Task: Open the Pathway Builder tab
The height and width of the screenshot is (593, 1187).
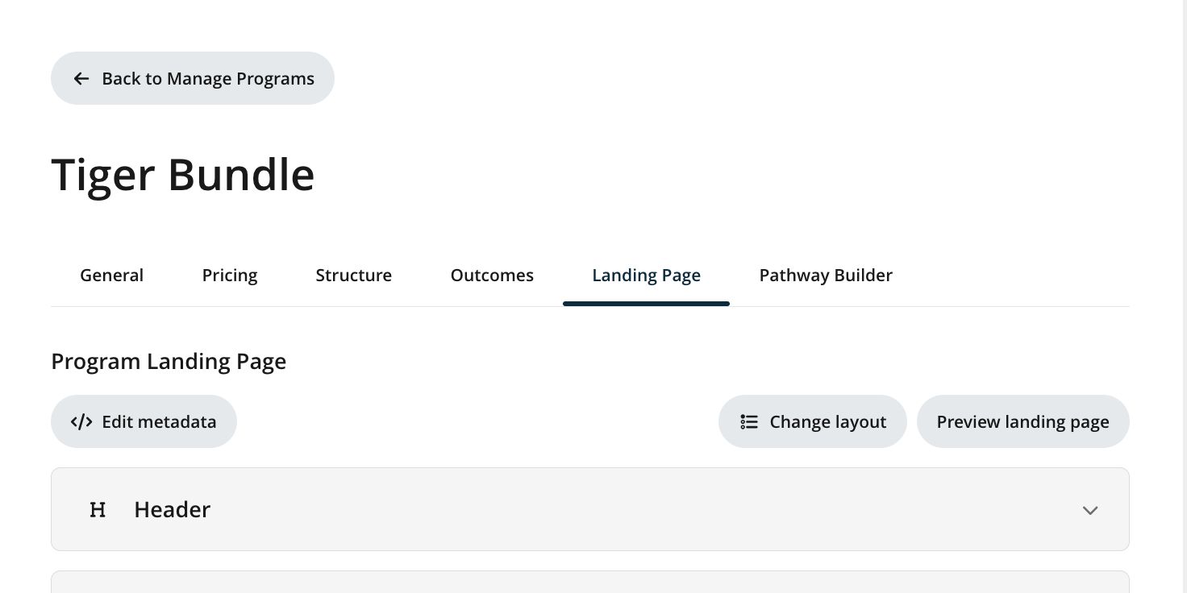Action: [826, 276]
